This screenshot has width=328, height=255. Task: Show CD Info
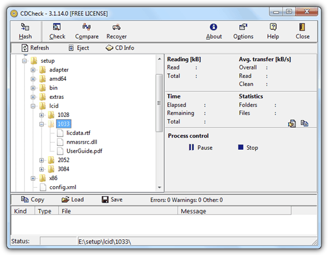[120, 48]
